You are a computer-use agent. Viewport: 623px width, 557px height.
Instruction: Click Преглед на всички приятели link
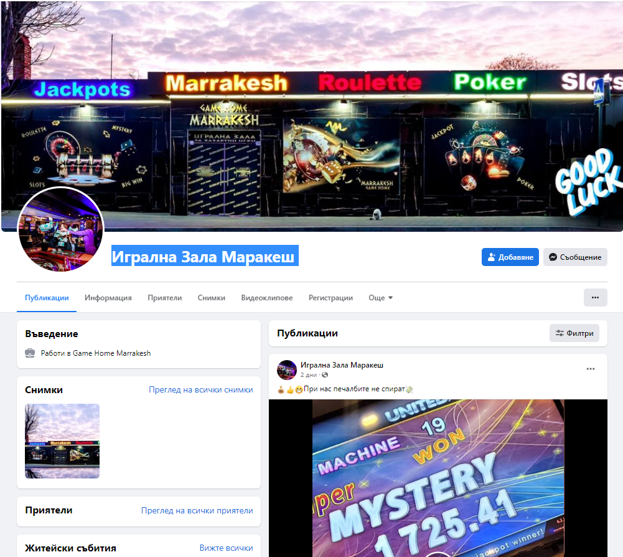(197, 510)
